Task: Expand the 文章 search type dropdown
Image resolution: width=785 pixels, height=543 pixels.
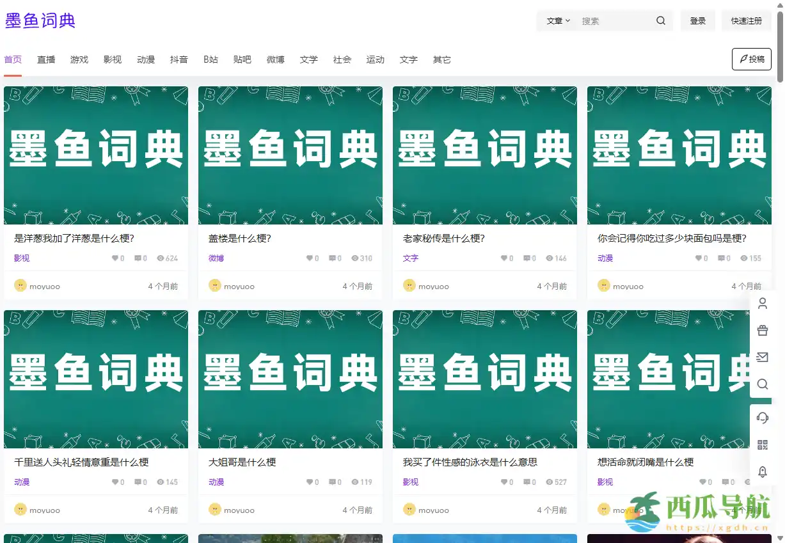Action: (557, 20)
